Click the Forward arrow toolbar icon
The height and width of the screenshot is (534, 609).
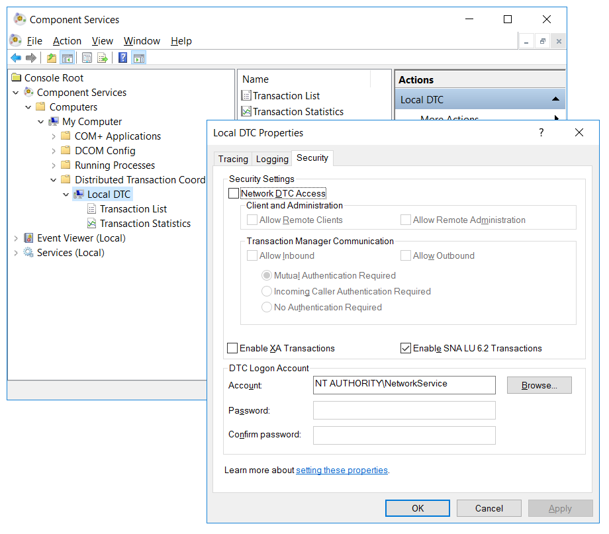point(31,58)
